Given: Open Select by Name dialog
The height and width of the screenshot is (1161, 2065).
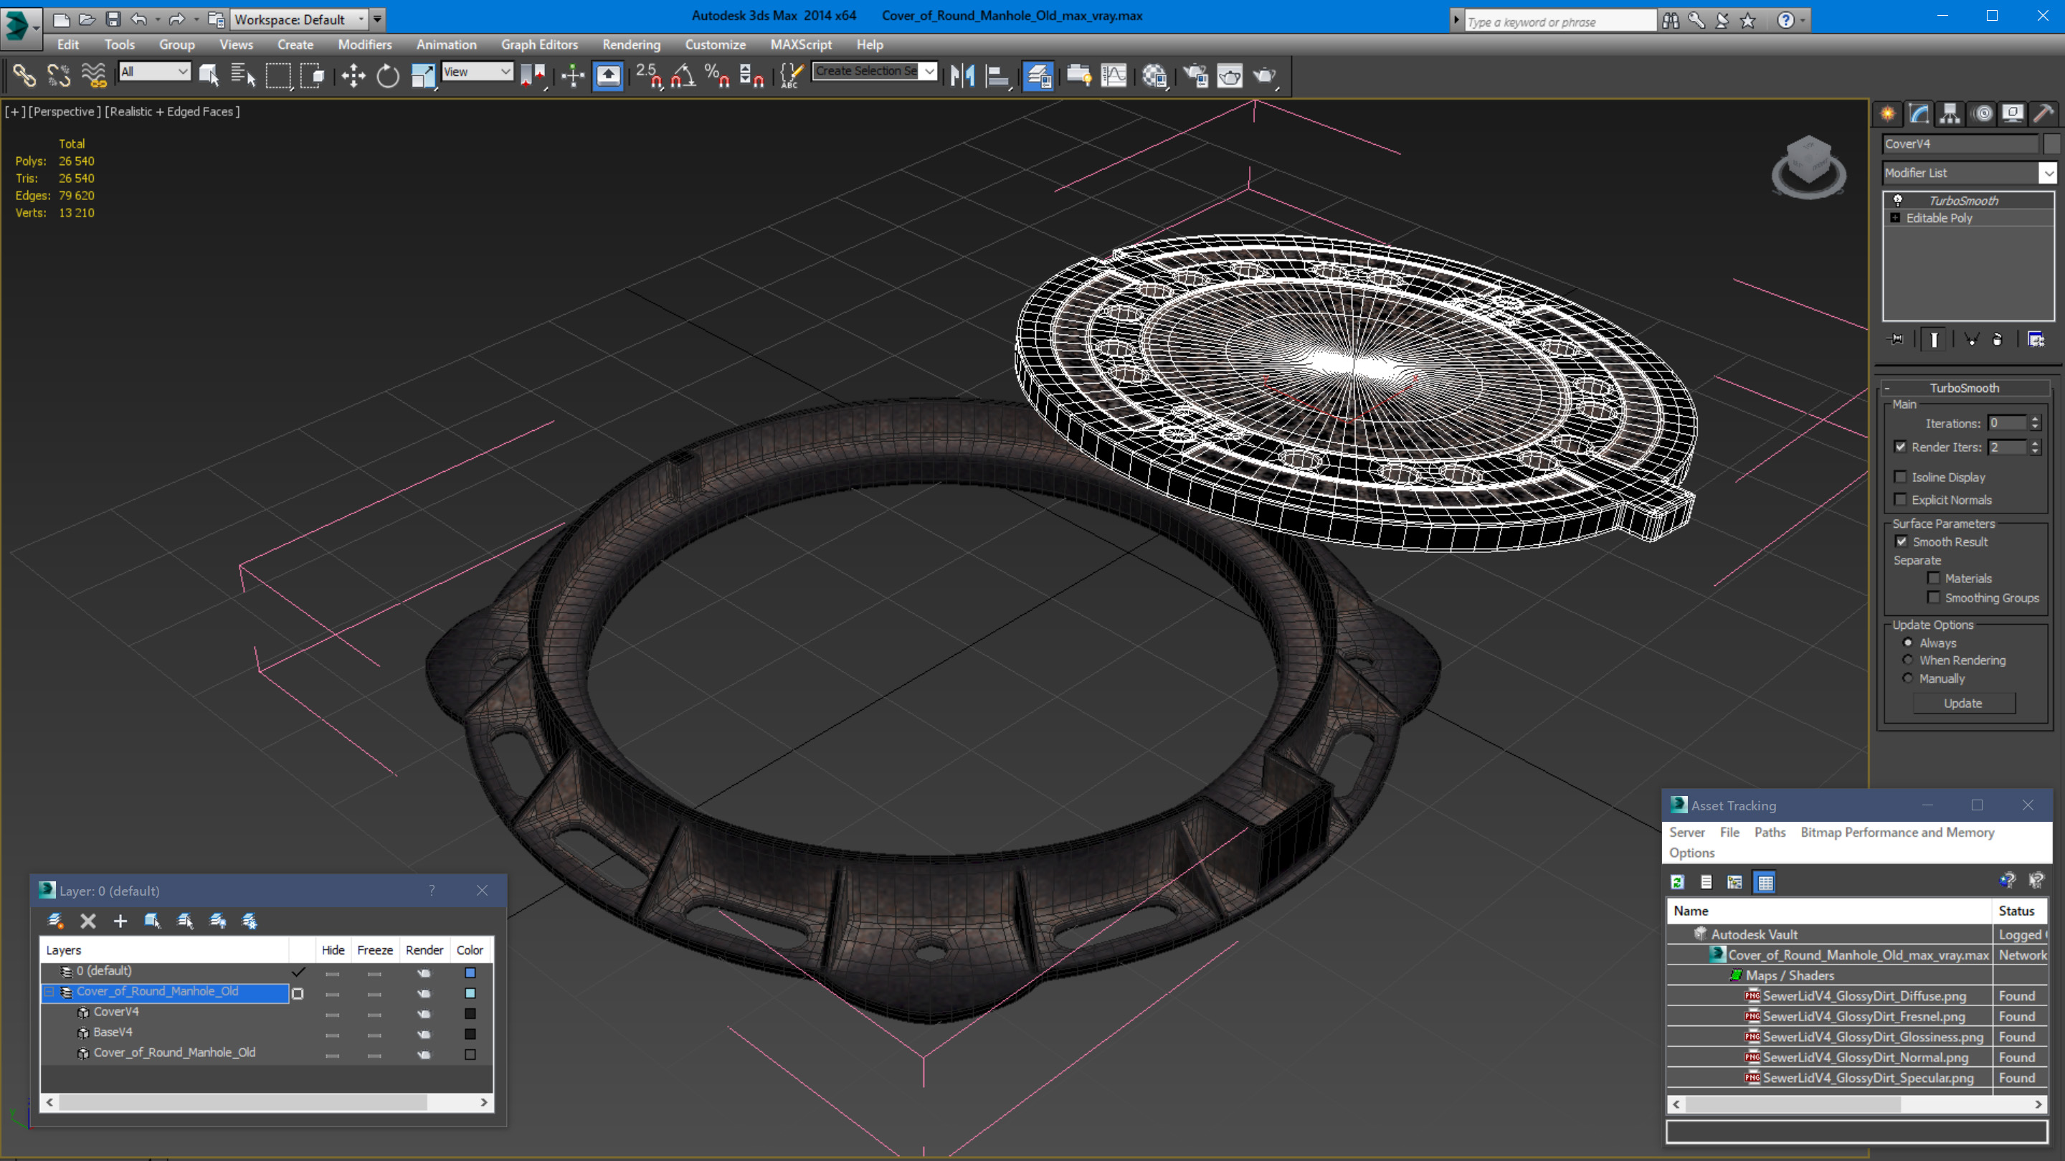Looking at the screenshot, I should point(242,76).
